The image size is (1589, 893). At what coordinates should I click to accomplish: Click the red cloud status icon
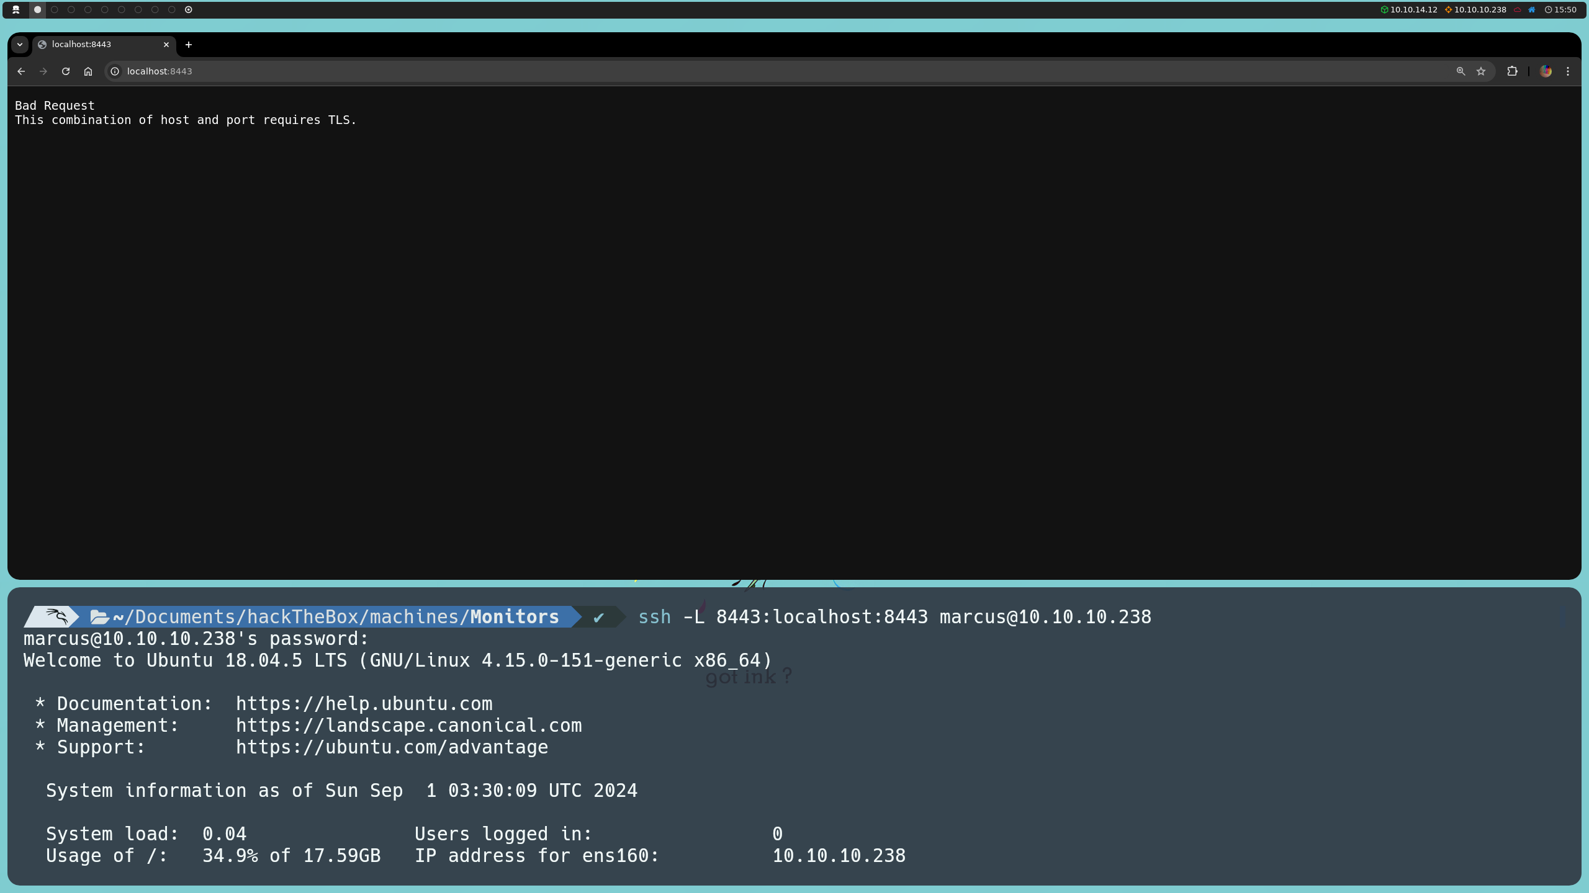pyautogui.click(x=1518, y=9)
